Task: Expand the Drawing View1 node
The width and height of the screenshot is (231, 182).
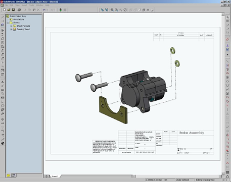Action: (11, 29)
